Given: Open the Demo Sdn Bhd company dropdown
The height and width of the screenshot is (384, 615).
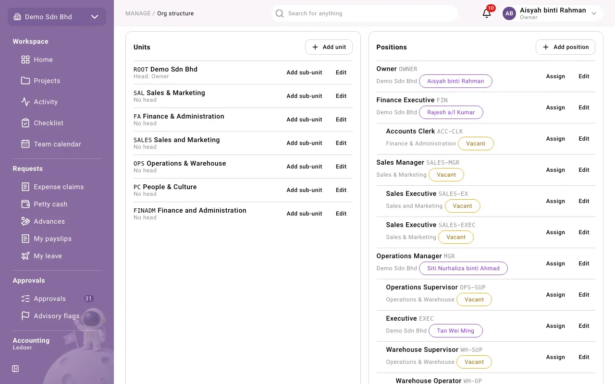Looking at the screenshot, I should click(57, 17).
